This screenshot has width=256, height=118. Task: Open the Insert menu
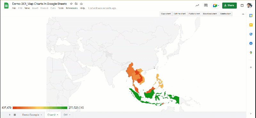[x=35, y=8]
